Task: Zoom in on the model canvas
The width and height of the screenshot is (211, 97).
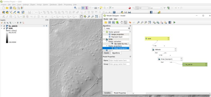Action: 138,22
